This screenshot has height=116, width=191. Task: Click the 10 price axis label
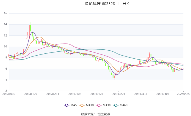tap(6, 47)
